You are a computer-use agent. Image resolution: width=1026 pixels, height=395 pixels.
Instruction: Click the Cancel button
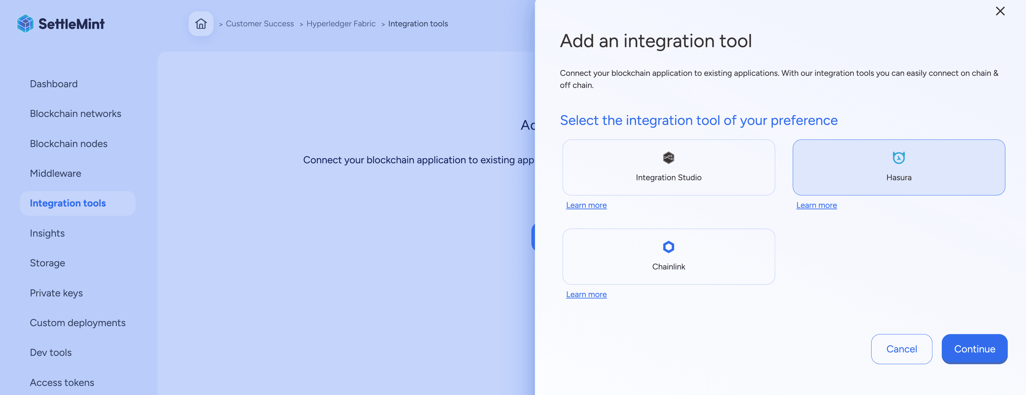coord(901,349)
